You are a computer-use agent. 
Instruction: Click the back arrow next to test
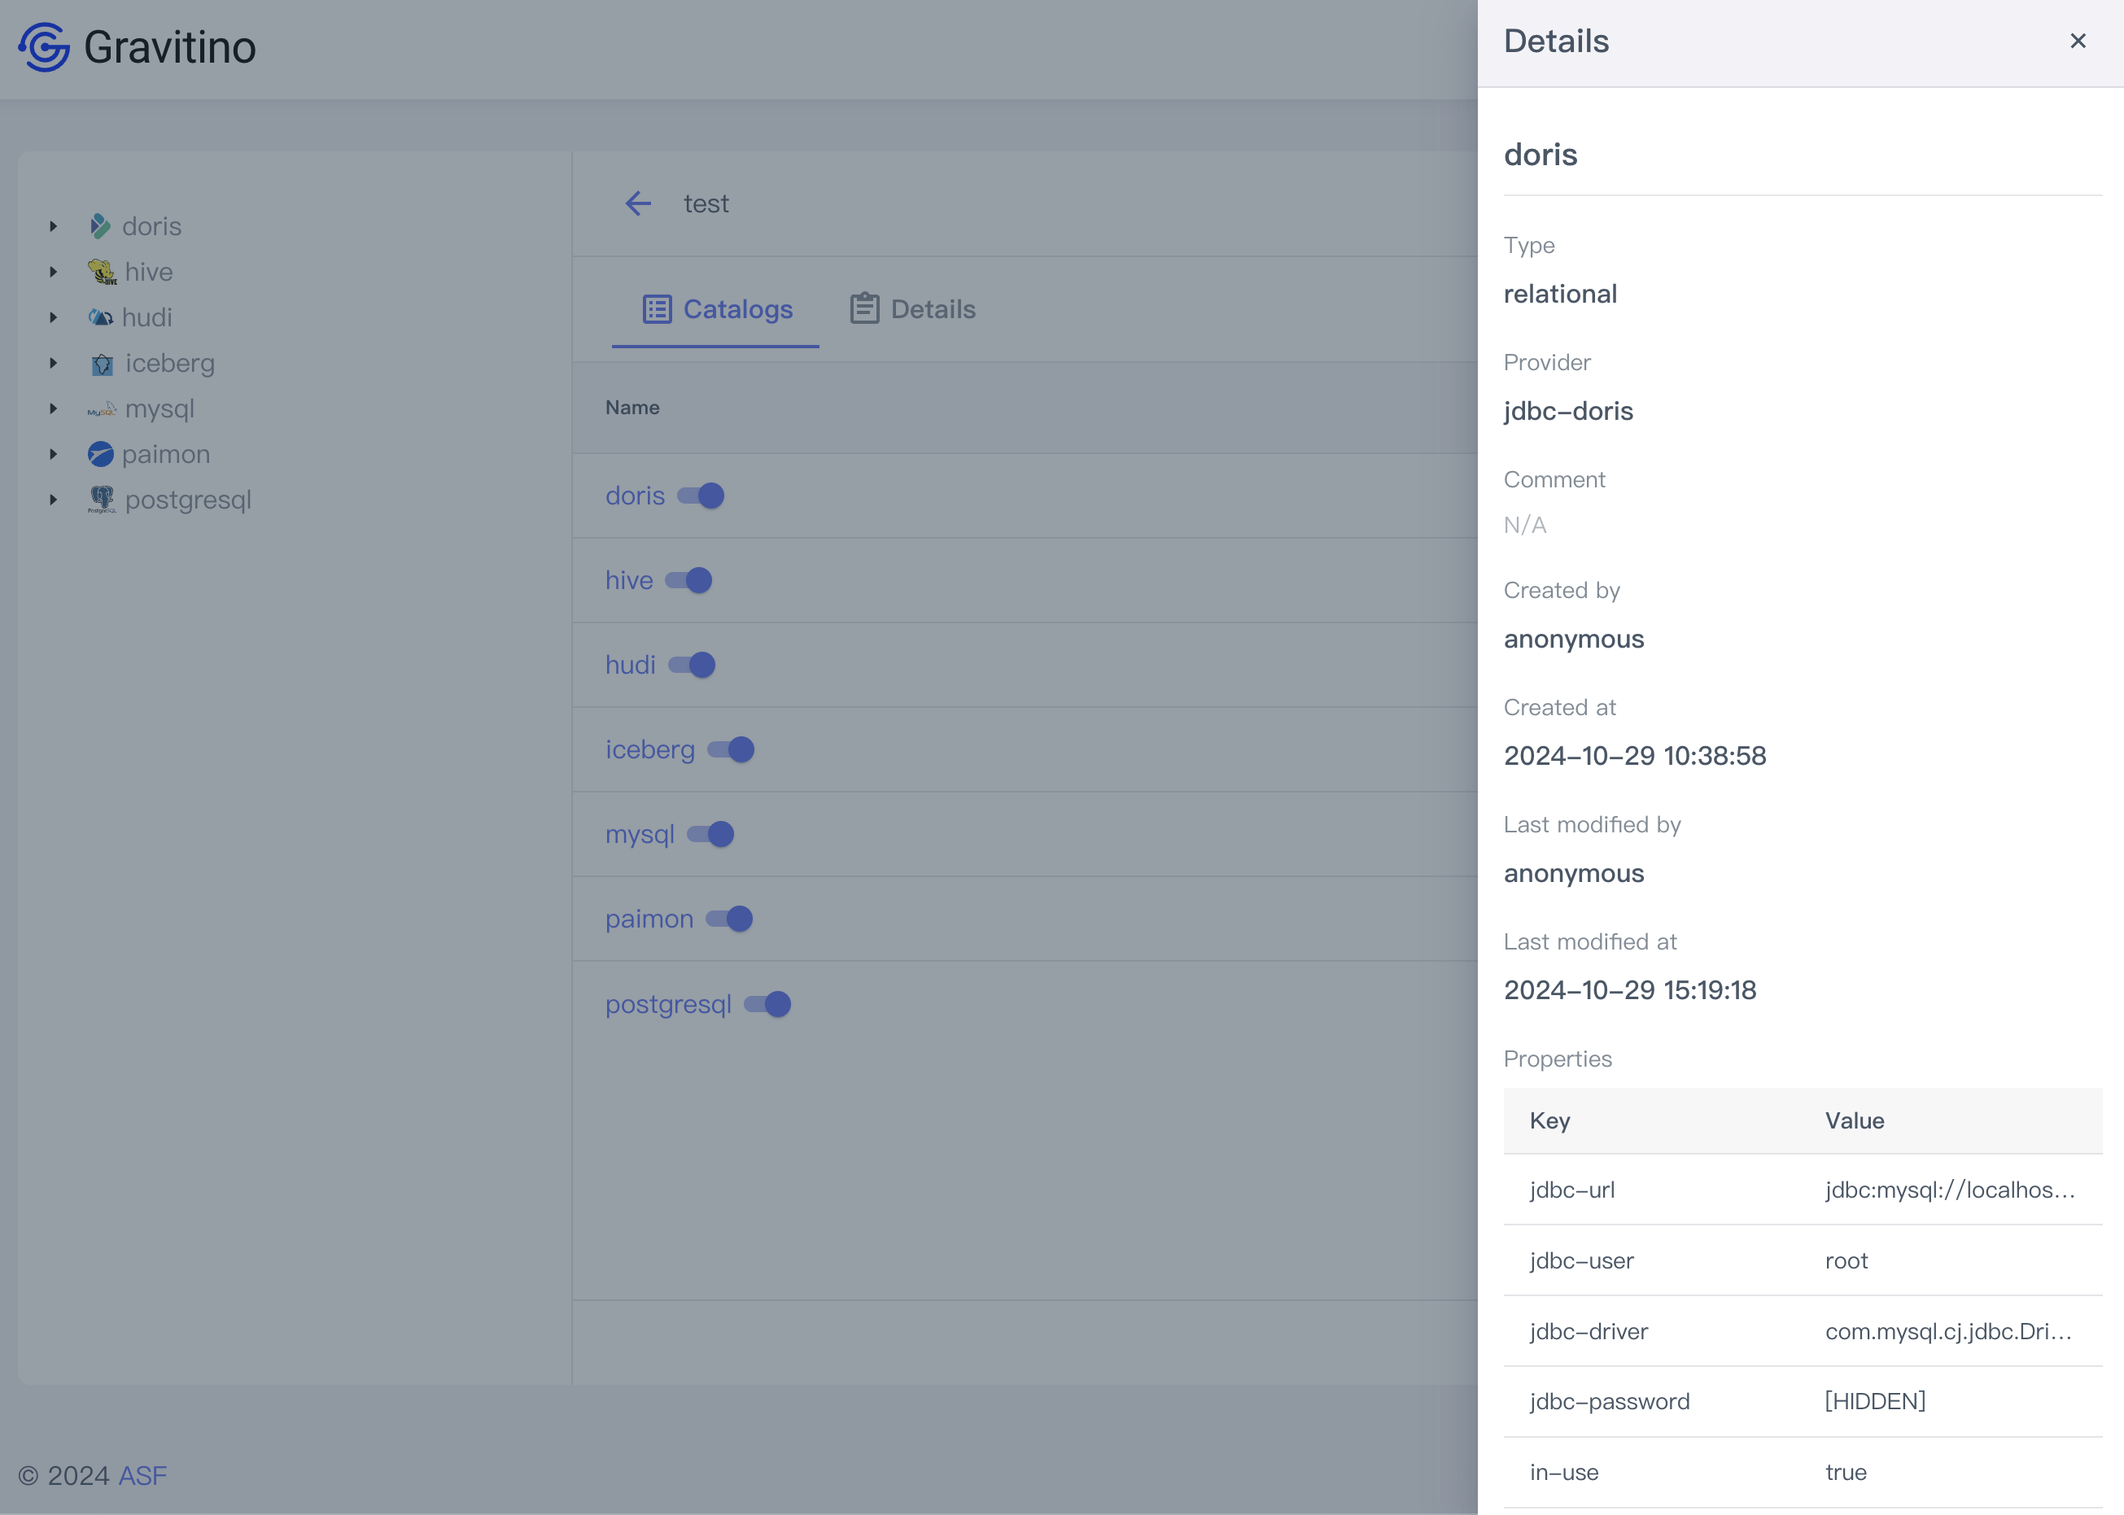pos(638,203)
